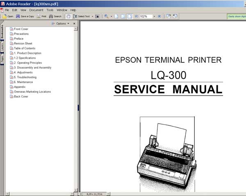246x196 pixels.
Task: Rotate page clockwise icon
Action: pyautogui.click(x=169, y=16)
